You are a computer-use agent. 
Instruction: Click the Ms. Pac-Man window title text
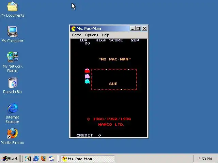[89, 29]
